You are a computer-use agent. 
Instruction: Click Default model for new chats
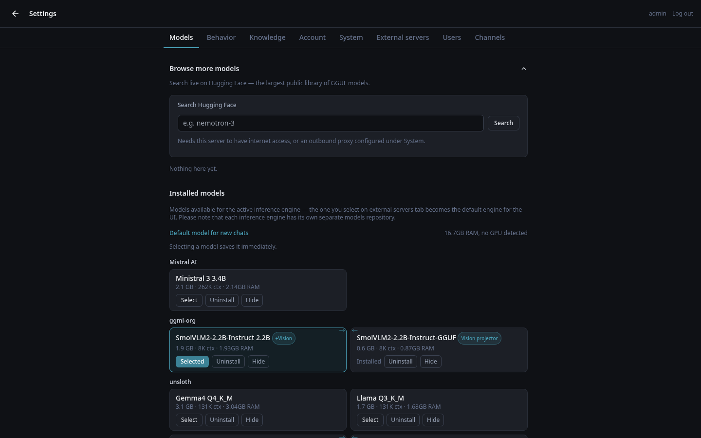point(209,233)
